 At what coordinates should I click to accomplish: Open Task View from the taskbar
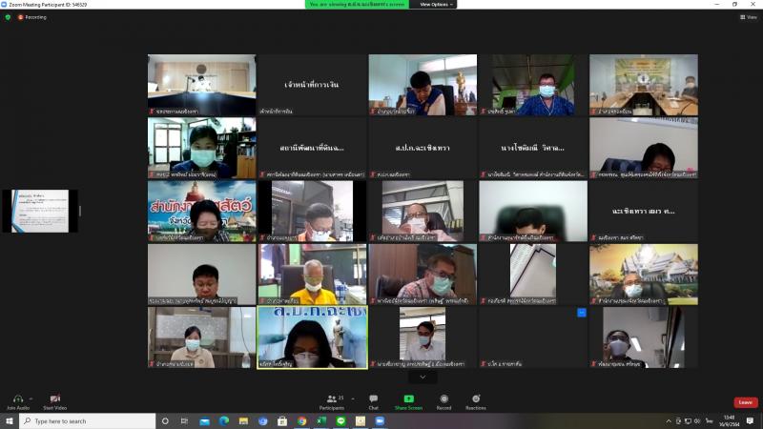(184, 420)
